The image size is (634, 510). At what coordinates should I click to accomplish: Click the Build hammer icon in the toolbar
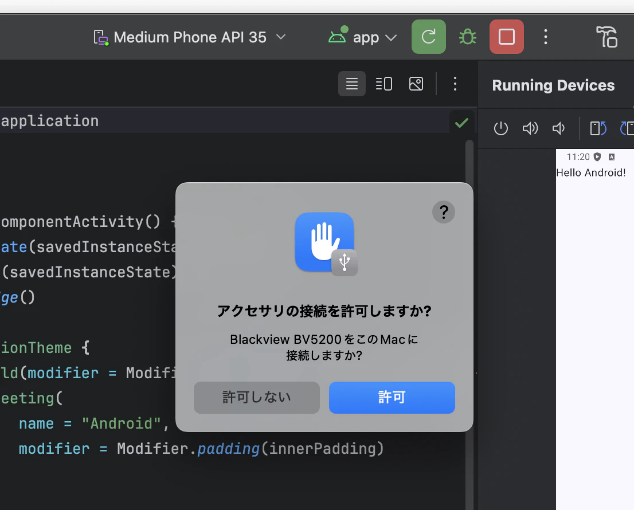pyautogui.click(x=606, y=37)
